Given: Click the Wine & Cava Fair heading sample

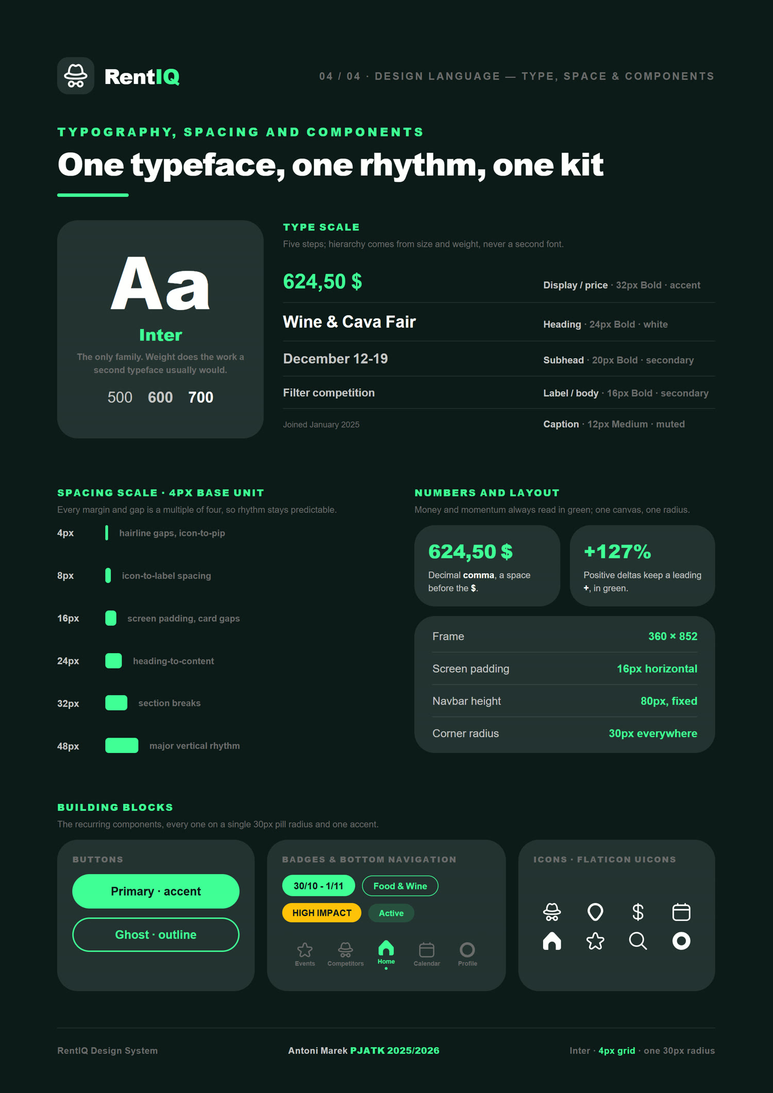Looking at the screenshot, I should click(x=349, y=322).
